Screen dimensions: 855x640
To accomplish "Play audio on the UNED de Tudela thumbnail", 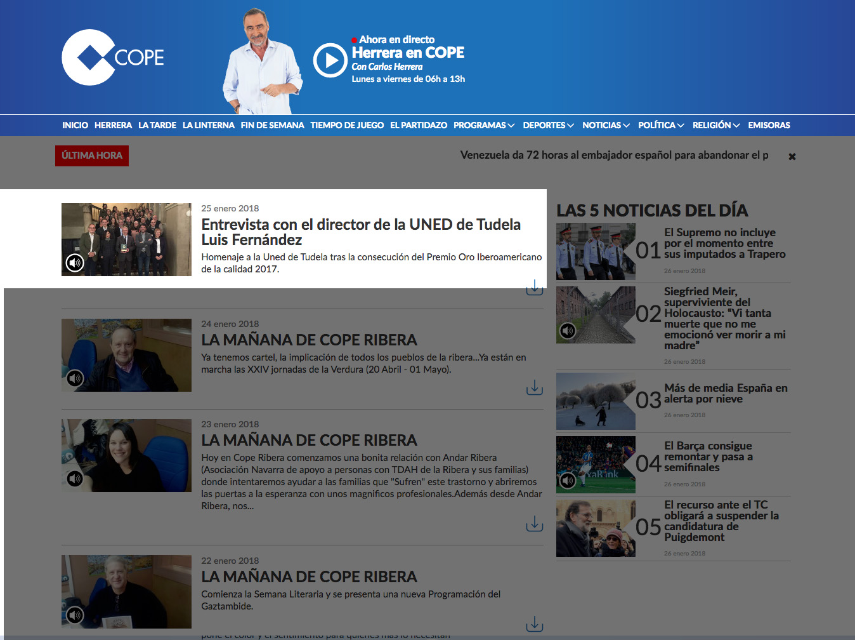I will click(x=75, y=262).
